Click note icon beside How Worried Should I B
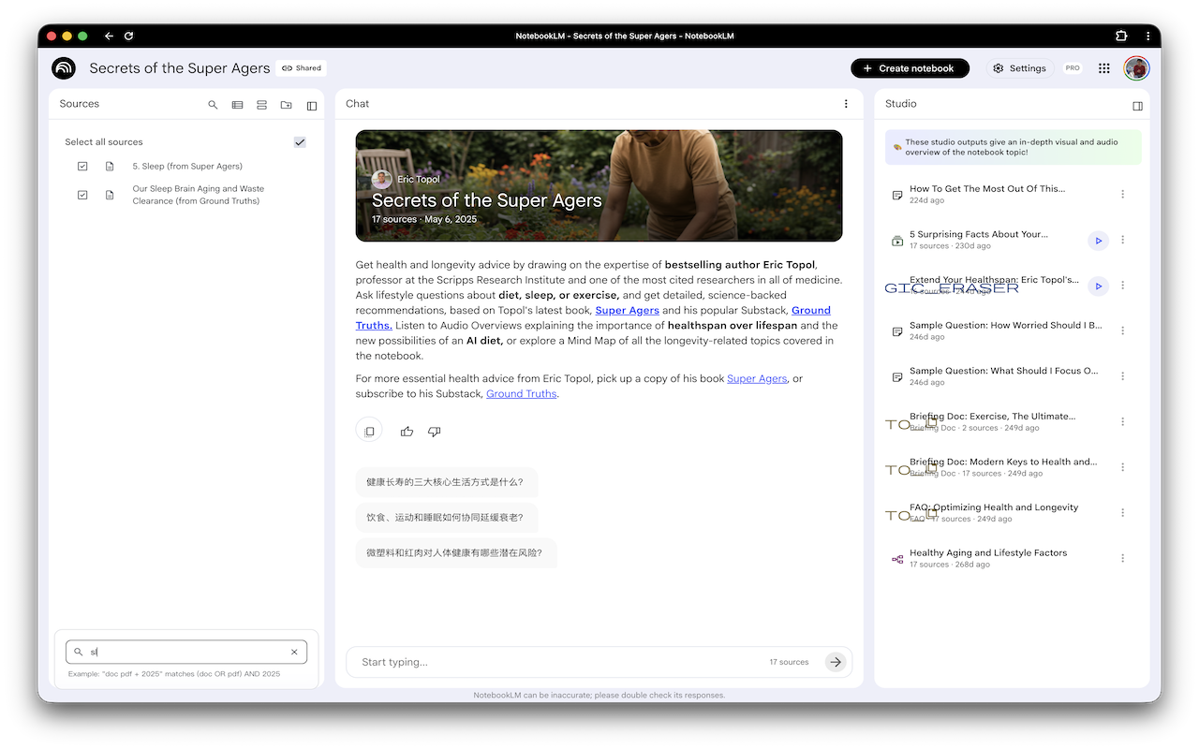 coord(897,331)
